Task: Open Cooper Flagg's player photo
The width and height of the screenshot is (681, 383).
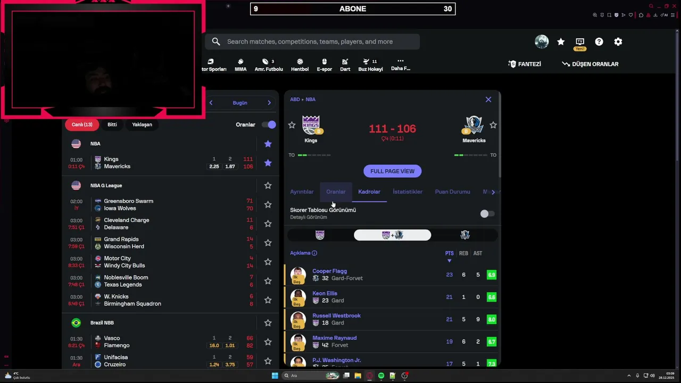Action: coord(298,275)
